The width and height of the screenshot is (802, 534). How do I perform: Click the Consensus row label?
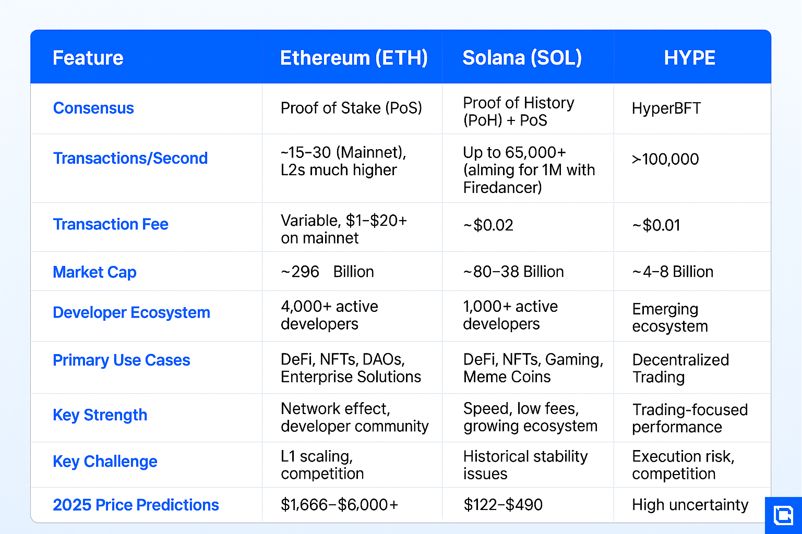coord(93,108)
